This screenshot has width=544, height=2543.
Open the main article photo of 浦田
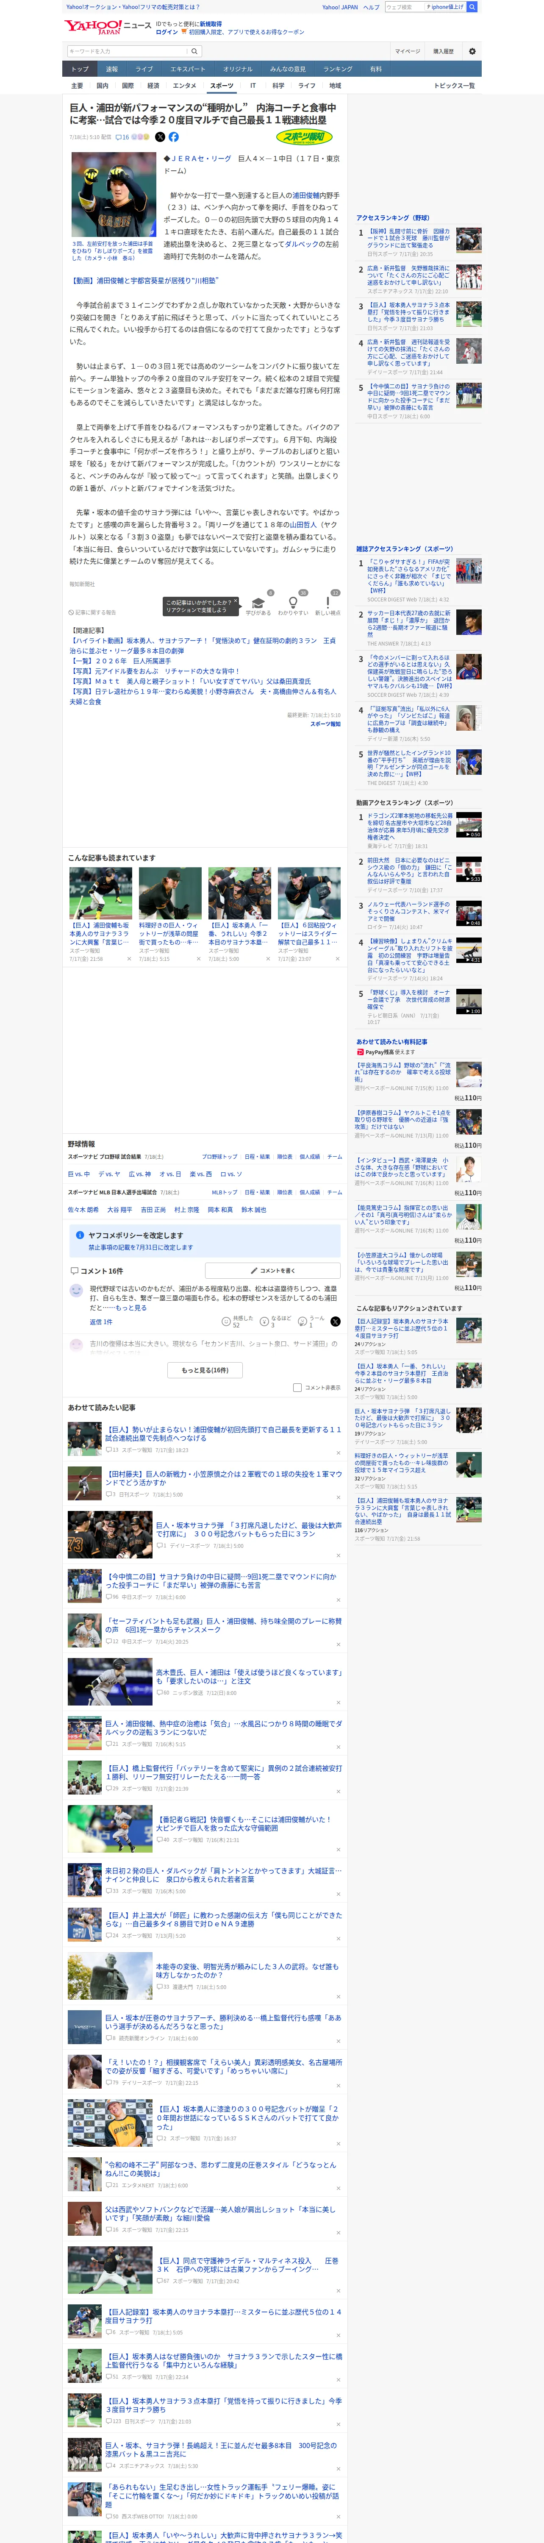click(114, 195)
